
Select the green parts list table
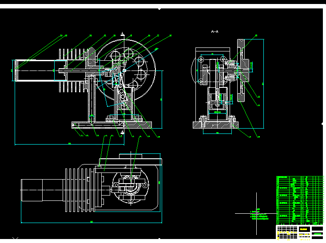tap(300, 200)
